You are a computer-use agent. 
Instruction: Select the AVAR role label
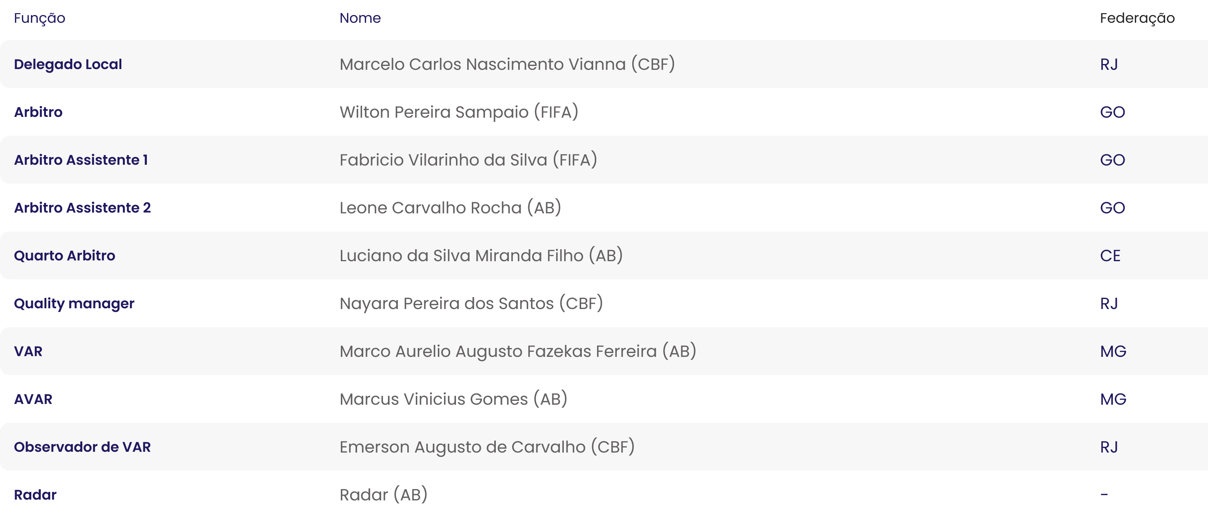(x=33, y=399)
